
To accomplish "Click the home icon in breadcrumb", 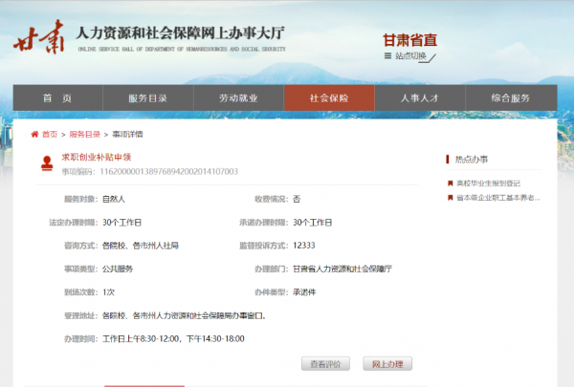I will [x=34, y=134].
